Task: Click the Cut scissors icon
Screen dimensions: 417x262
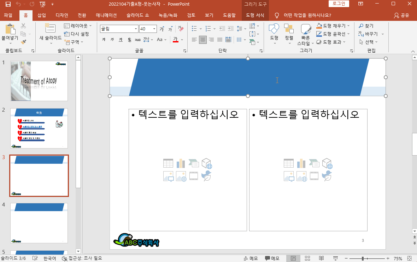Action: pos(23,26)
